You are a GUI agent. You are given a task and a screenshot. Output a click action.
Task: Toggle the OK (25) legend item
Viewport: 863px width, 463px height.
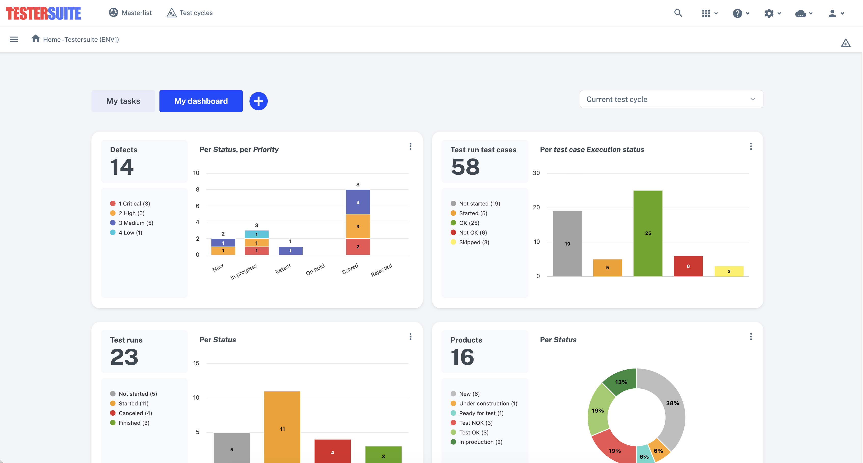click(465, 223)
